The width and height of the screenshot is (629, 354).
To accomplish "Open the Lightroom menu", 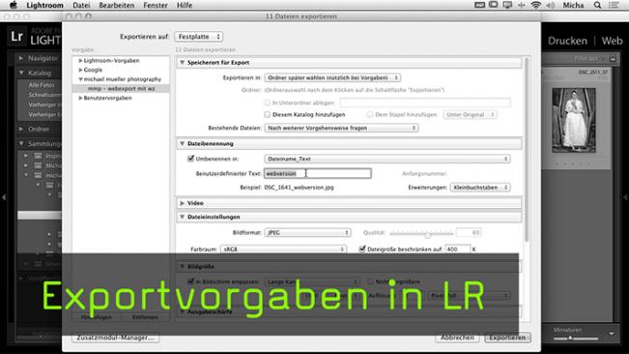I will (x=44, y=5).
